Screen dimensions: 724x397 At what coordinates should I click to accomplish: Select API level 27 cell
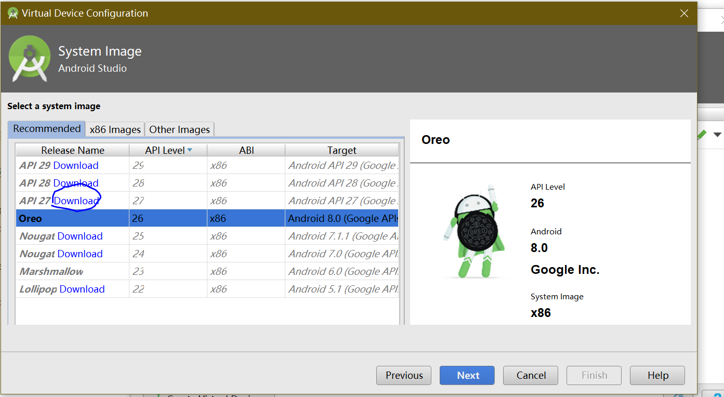tap(168, 201)
